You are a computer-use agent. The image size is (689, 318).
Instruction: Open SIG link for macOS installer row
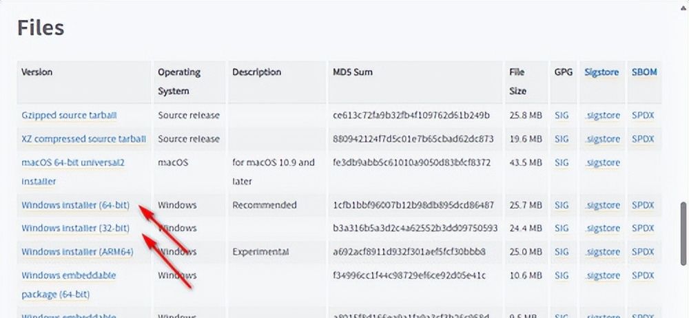562,162
